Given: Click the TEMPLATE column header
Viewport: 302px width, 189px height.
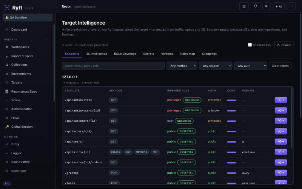Looking at the screenshot, I should click(x=72, y=90).
